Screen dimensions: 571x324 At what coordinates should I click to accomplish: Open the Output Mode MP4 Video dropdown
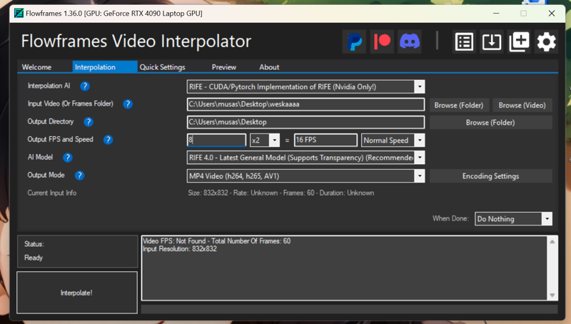420,176
